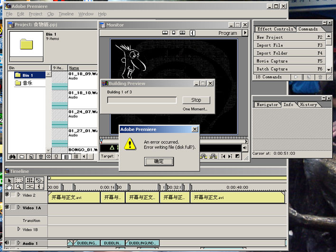336x252 pixels.
Task: Open the Help menu
Action: coord(102,14)
